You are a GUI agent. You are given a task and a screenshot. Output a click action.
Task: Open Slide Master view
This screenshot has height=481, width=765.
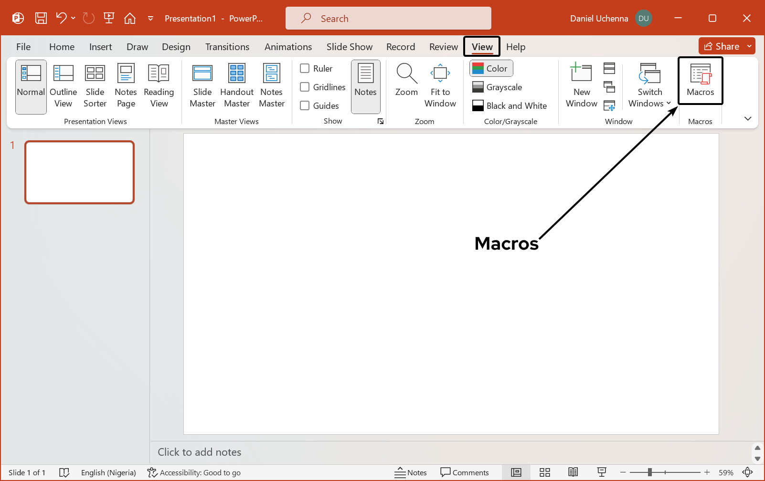[x=202, y=86]
